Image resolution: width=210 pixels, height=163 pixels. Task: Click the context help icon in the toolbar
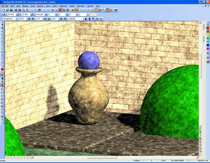tap(116, 10)
